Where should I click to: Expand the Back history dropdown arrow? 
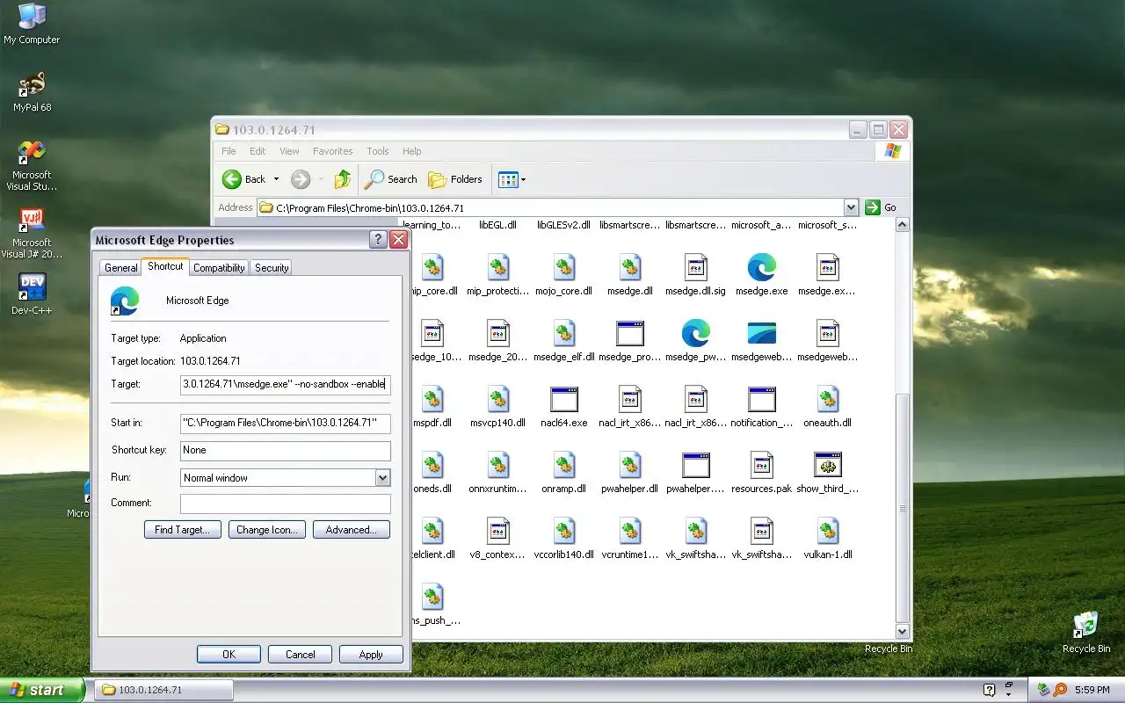tap(276, 179)
